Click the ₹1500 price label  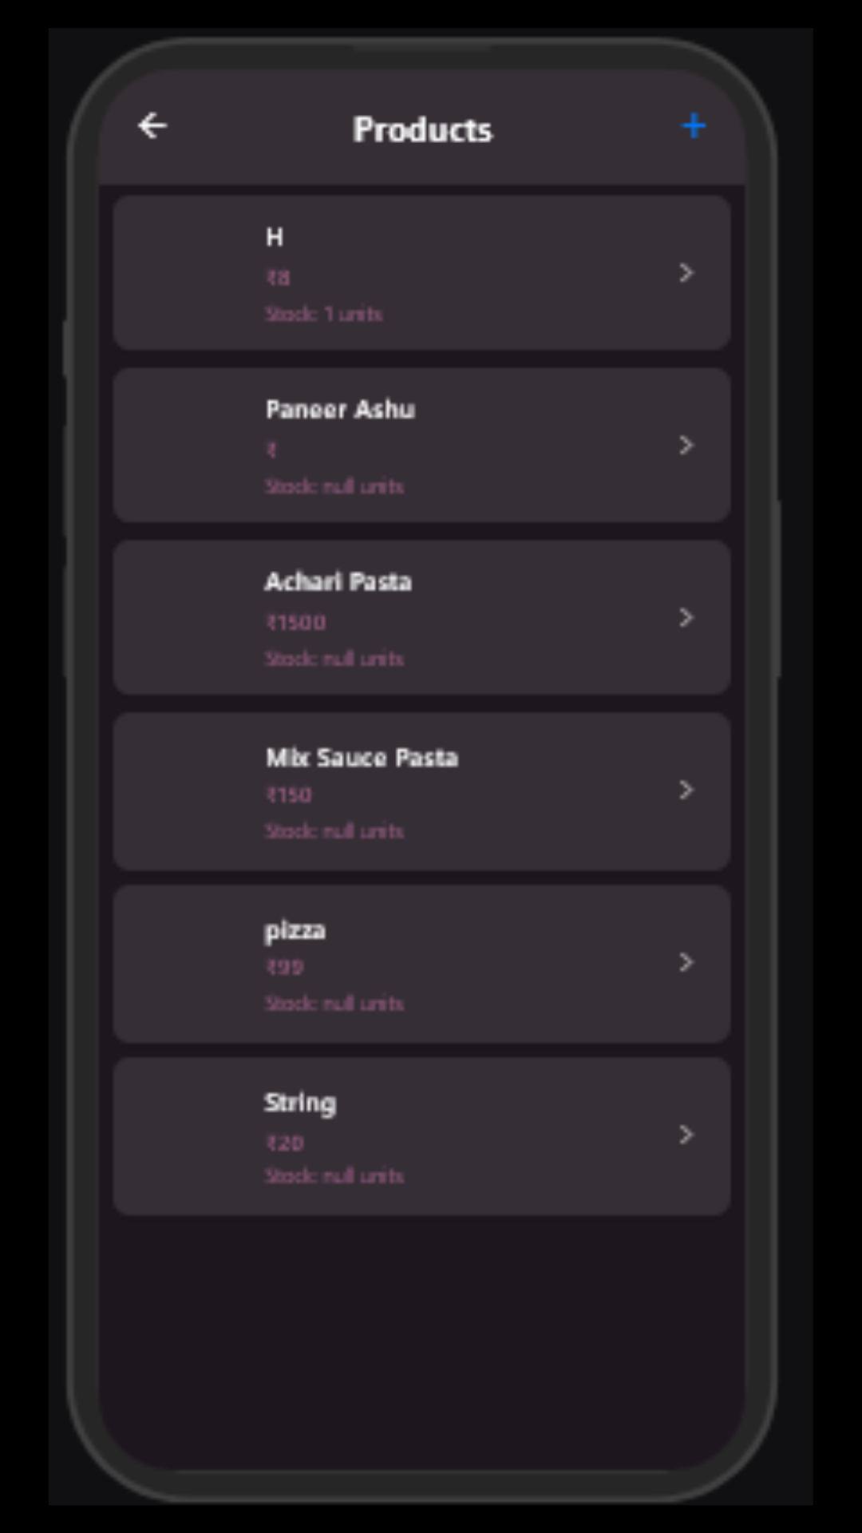tap(296, 623)
